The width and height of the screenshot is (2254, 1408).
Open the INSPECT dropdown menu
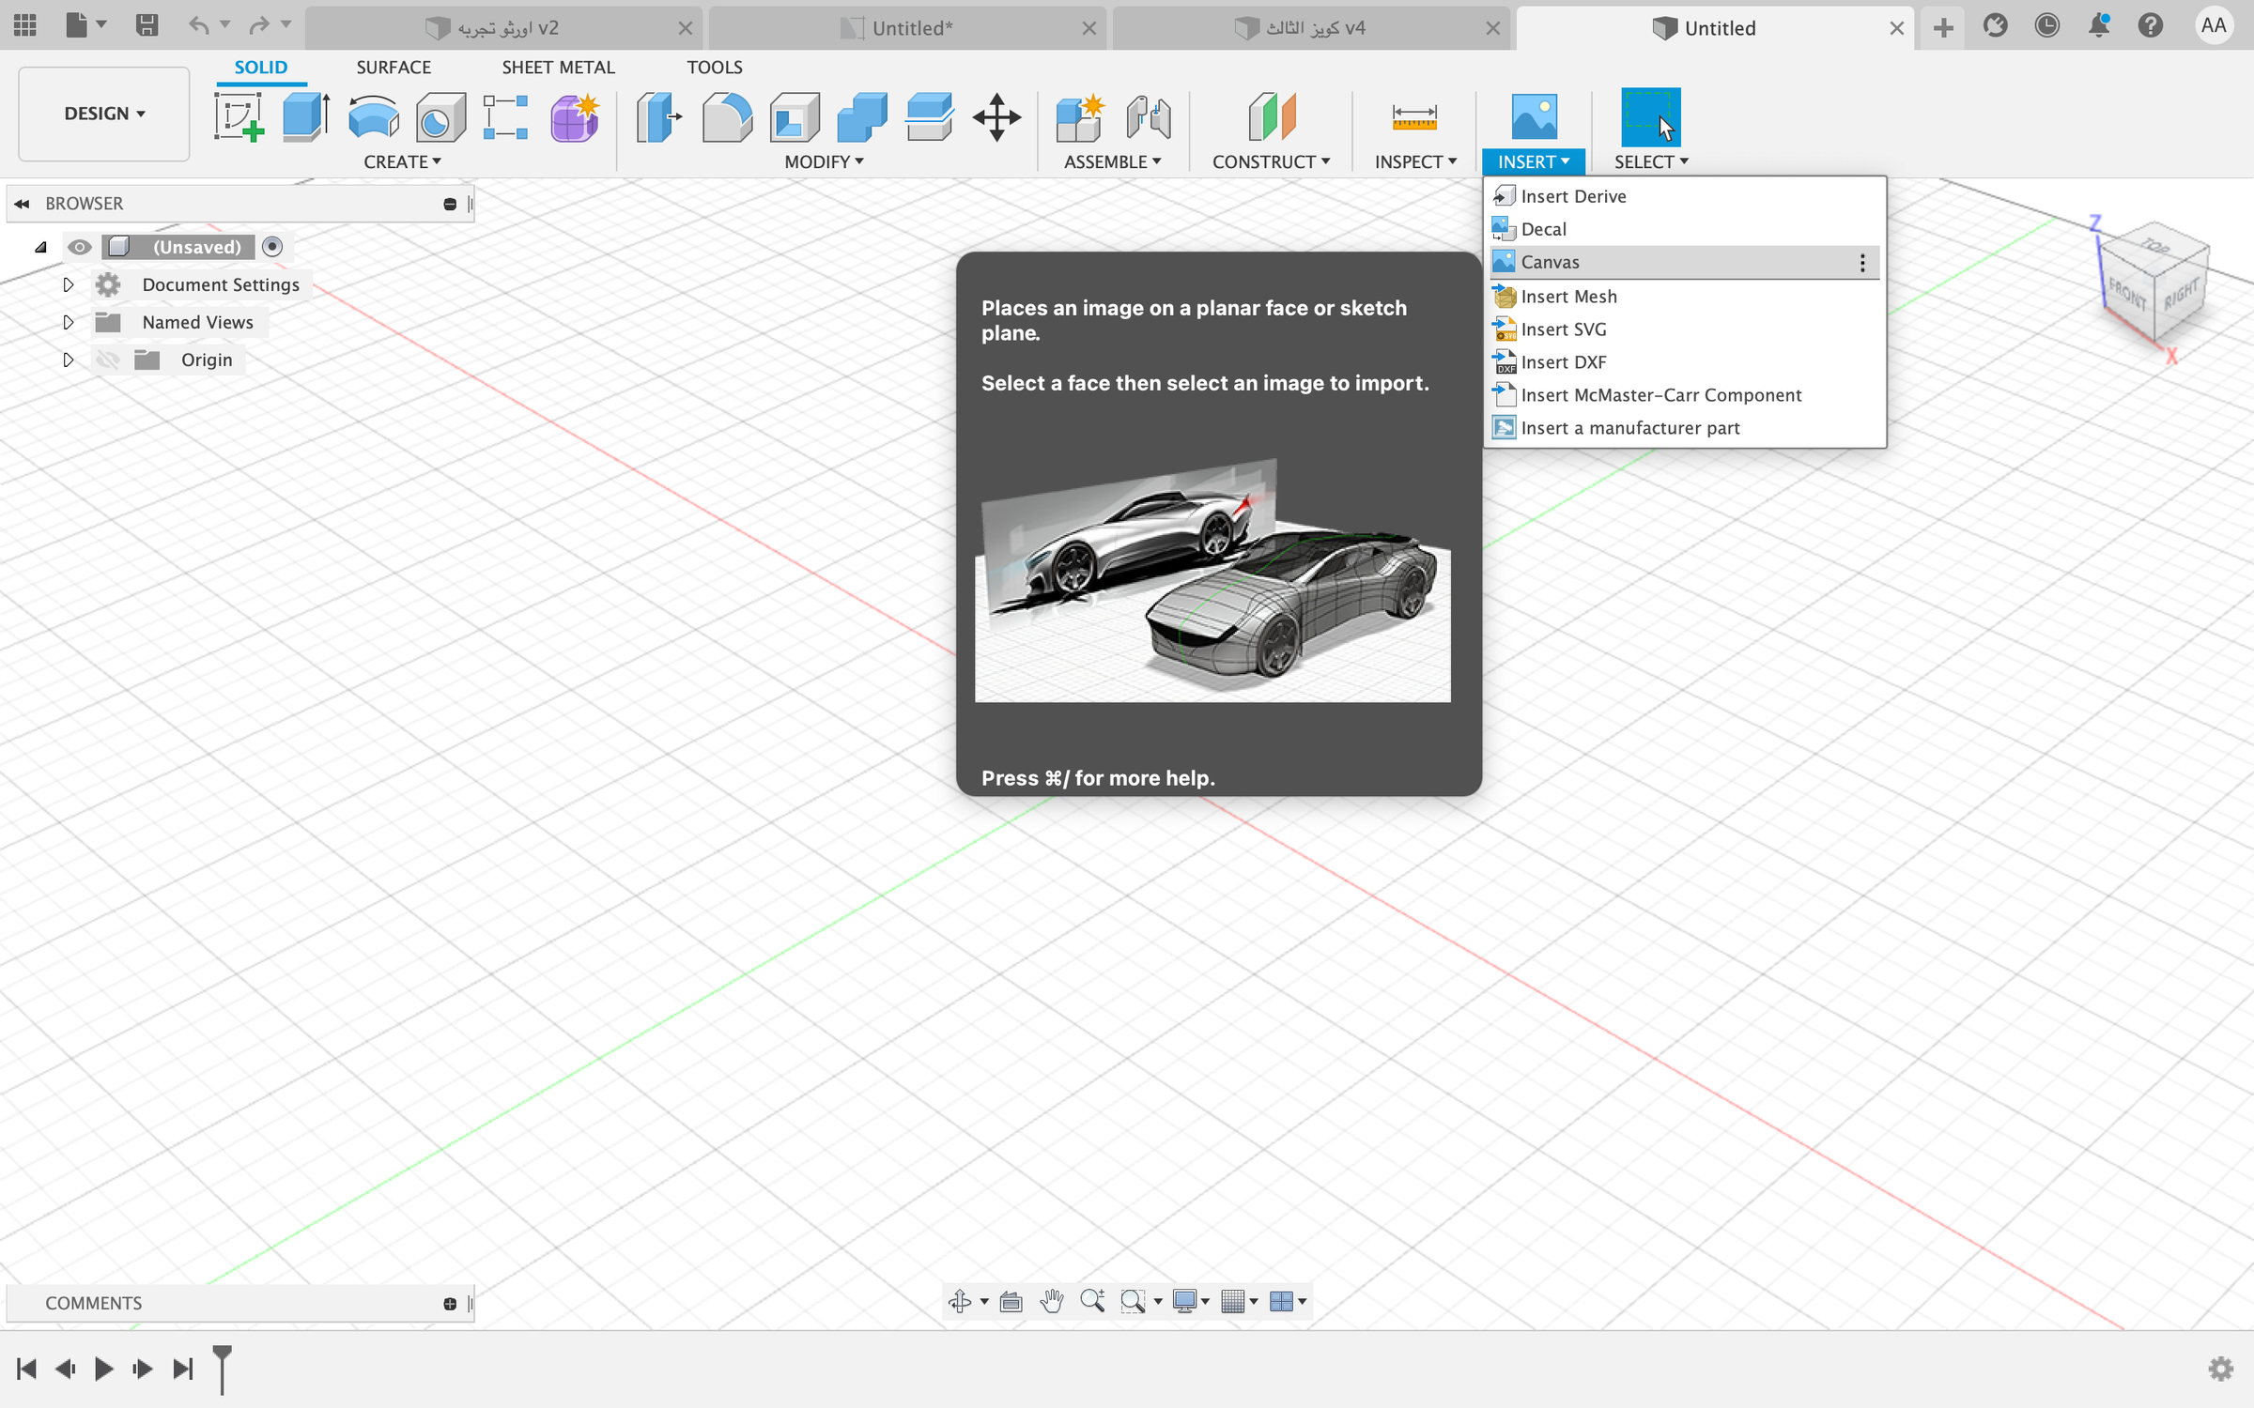[x=1415, y=161]
